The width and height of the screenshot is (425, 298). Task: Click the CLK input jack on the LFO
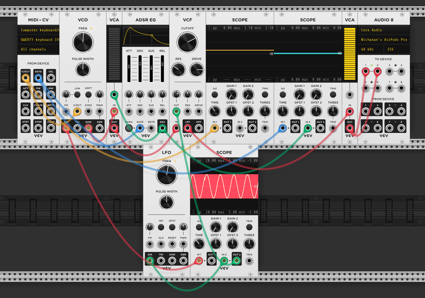point(161,244)
